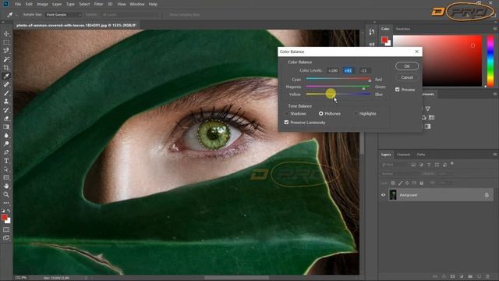Click create new group folder icon
Image resolution: width=499 pixels, height=281 pixels.
click(x=470, y=276)
